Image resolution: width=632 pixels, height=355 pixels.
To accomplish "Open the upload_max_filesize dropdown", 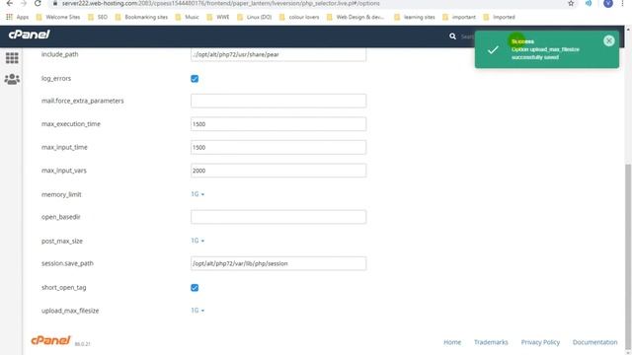I will tap(197, 311).
